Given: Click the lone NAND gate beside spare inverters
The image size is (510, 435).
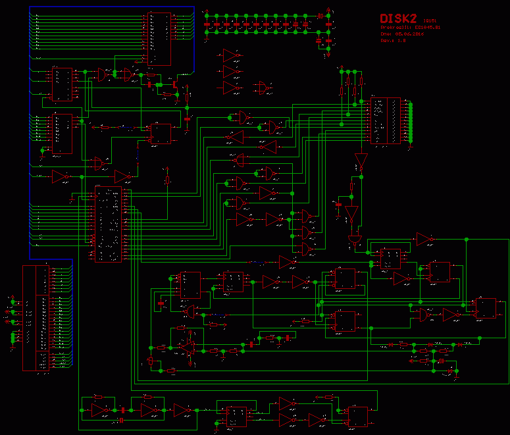Looking at the screenshot, I should coord(263,88).
